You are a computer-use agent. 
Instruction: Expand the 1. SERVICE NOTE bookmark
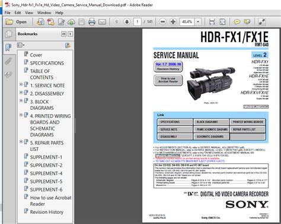(21, 84)
